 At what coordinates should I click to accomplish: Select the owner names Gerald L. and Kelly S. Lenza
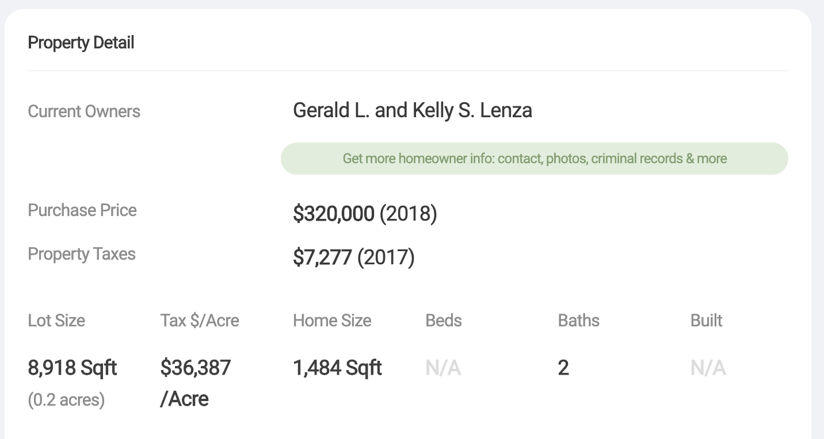413,110
